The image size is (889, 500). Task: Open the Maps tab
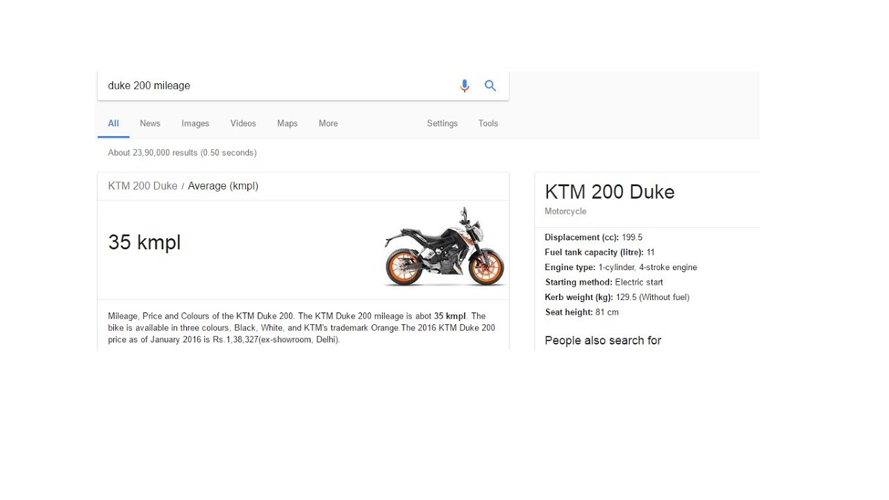287,124
